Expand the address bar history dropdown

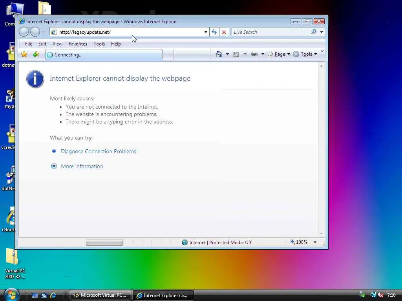click(206, 32)
